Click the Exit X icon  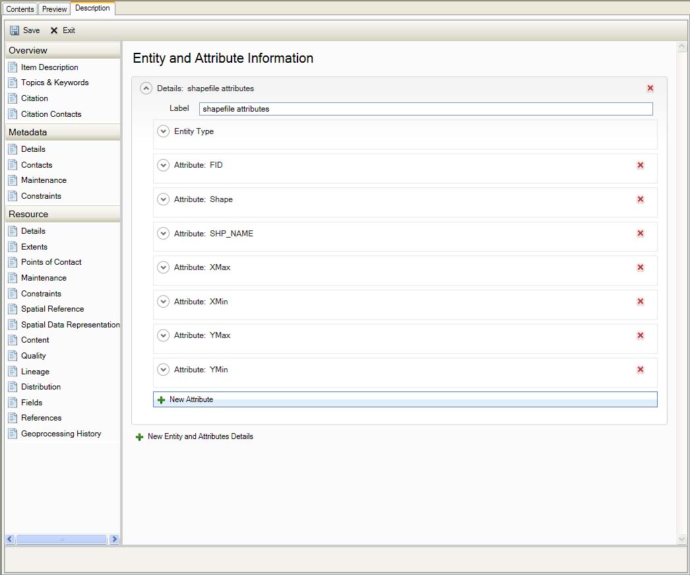[54, 30]
